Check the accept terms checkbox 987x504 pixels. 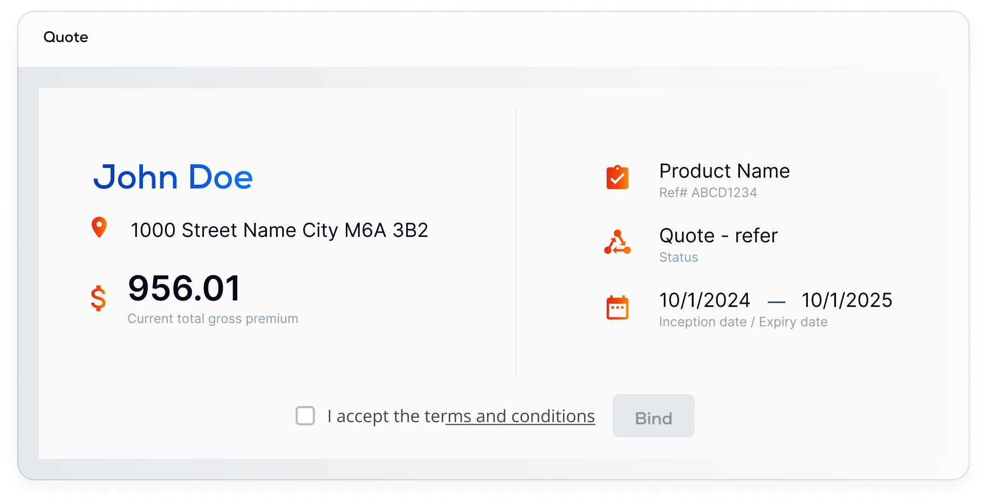[x=305, y=416]
